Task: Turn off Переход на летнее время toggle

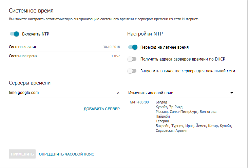Action: click(x=132, y=47)
